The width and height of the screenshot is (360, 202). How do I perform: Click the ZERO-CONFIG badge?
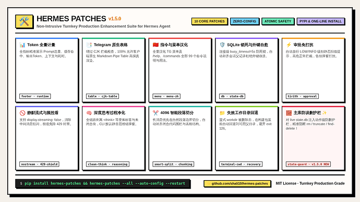[245, 21]
